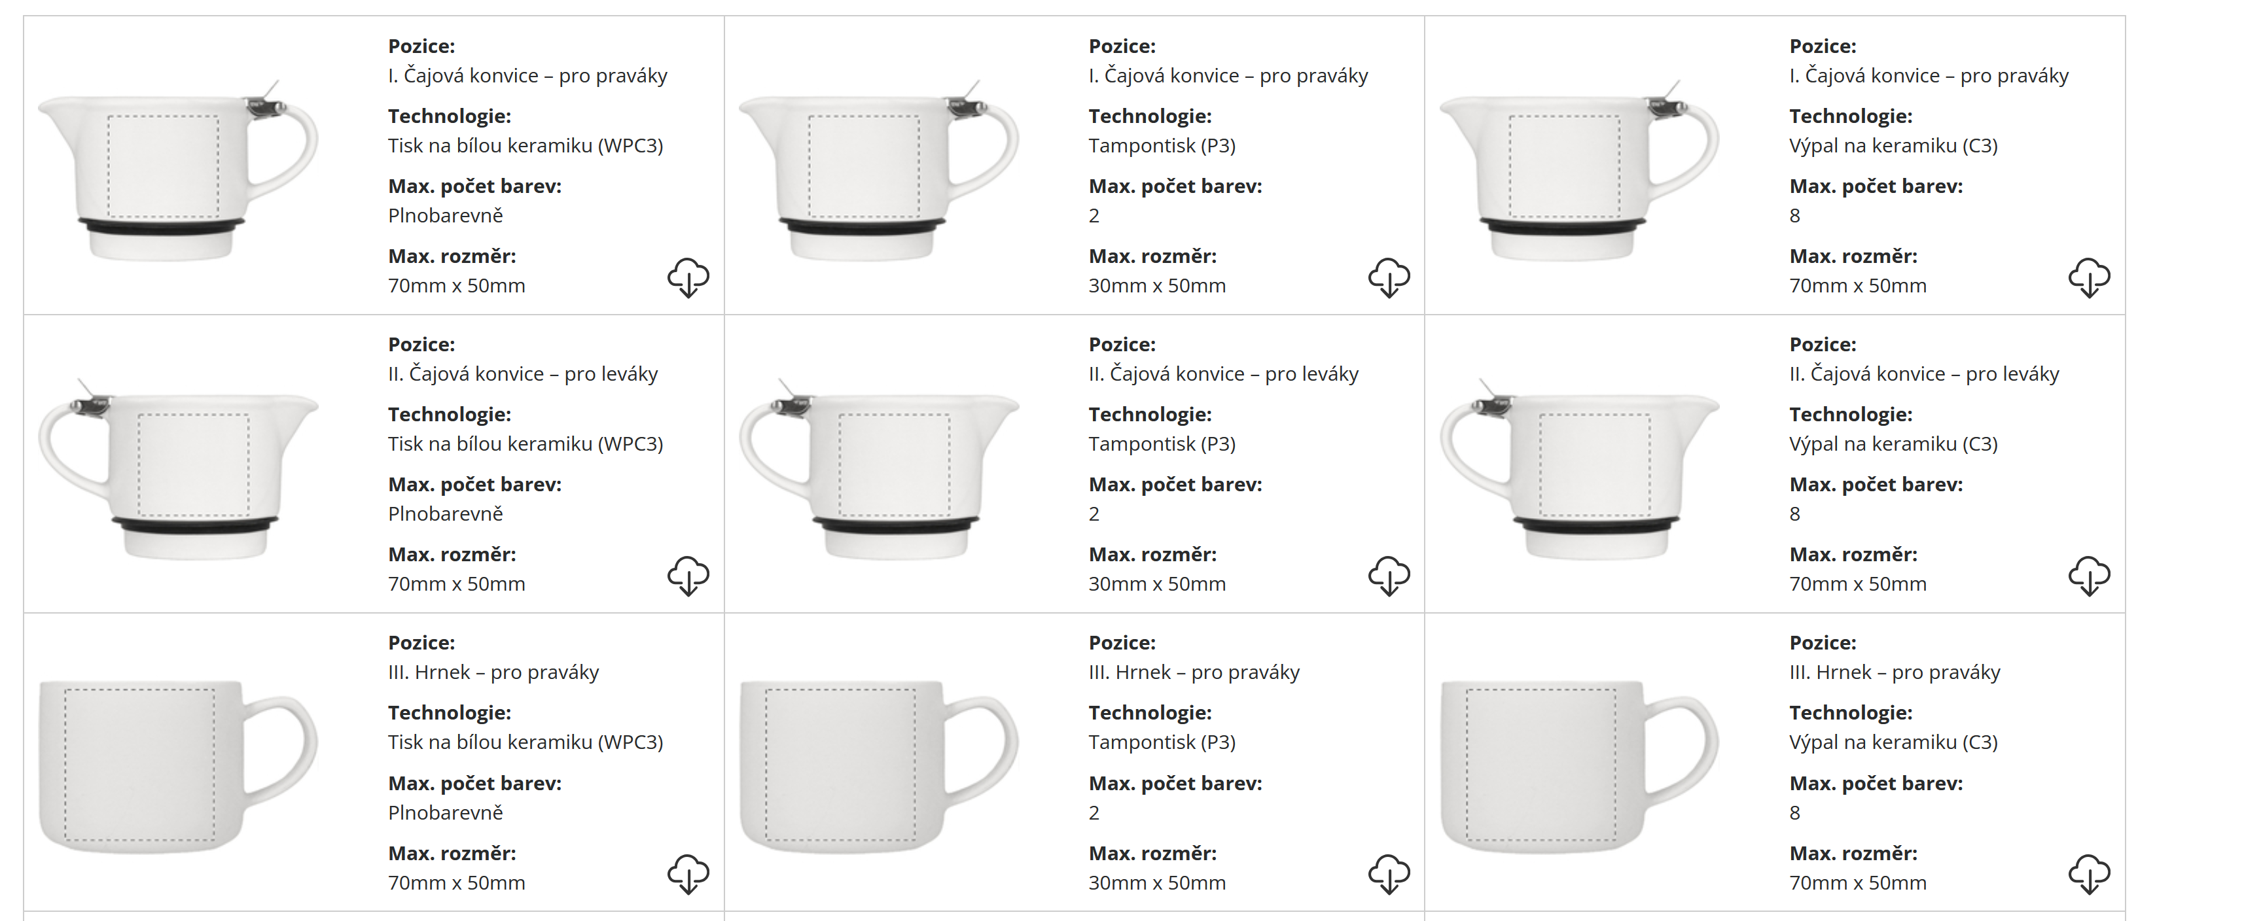Download right-handed mug Tampontisk P3 template
The image size is (2244, 921).
tap(1389, 874)
